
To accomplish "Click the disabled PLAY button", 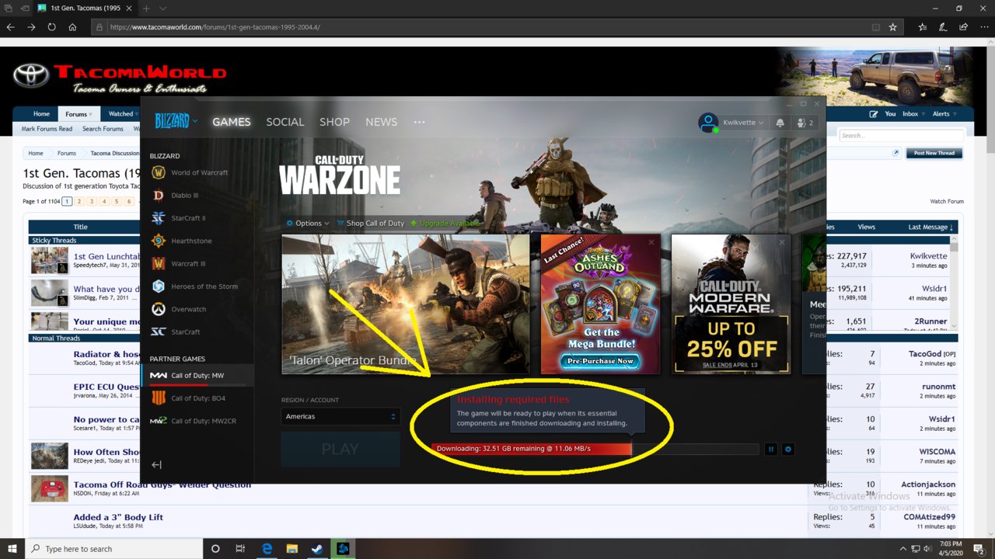I will [x=340, y=449].
